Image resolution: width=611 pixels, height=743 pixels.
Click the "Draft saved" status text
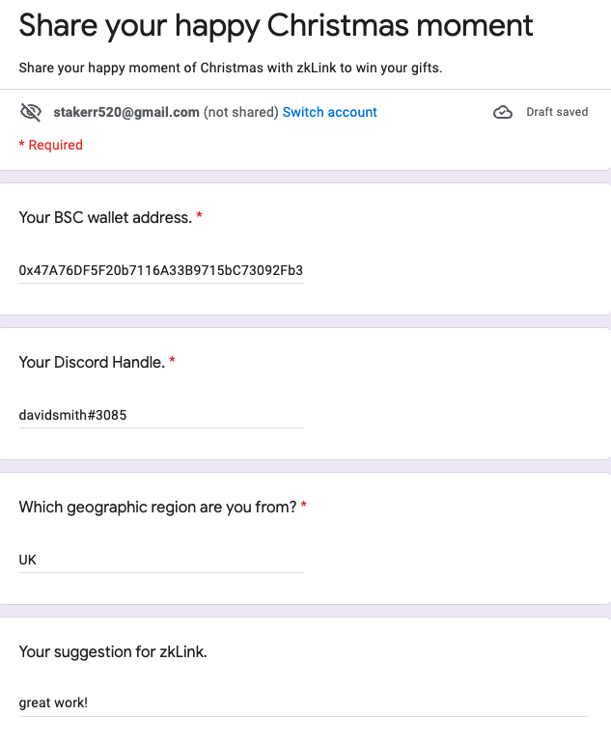click(x=557, y=112)
